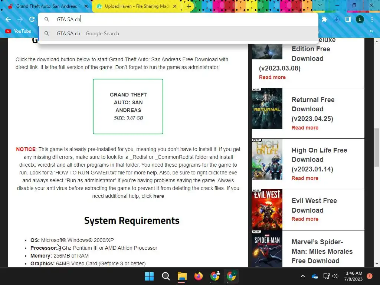
Task: Open the profile avatar L
Action: [x=360, y=19]
